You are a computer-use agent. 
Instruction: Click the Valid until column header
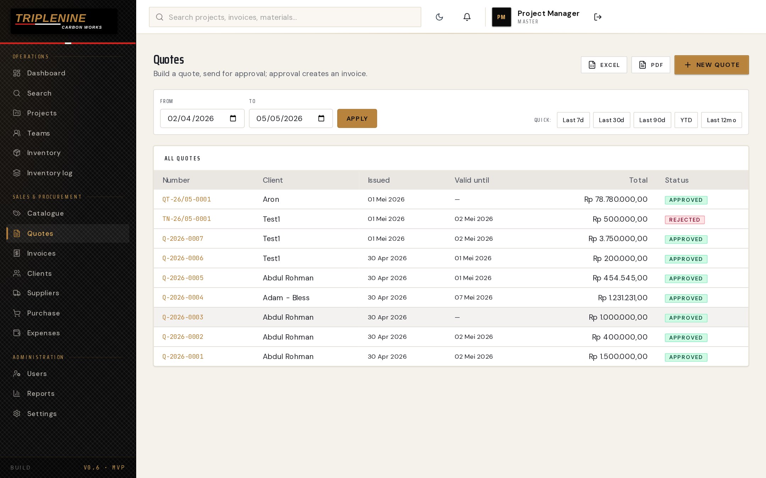472,180
